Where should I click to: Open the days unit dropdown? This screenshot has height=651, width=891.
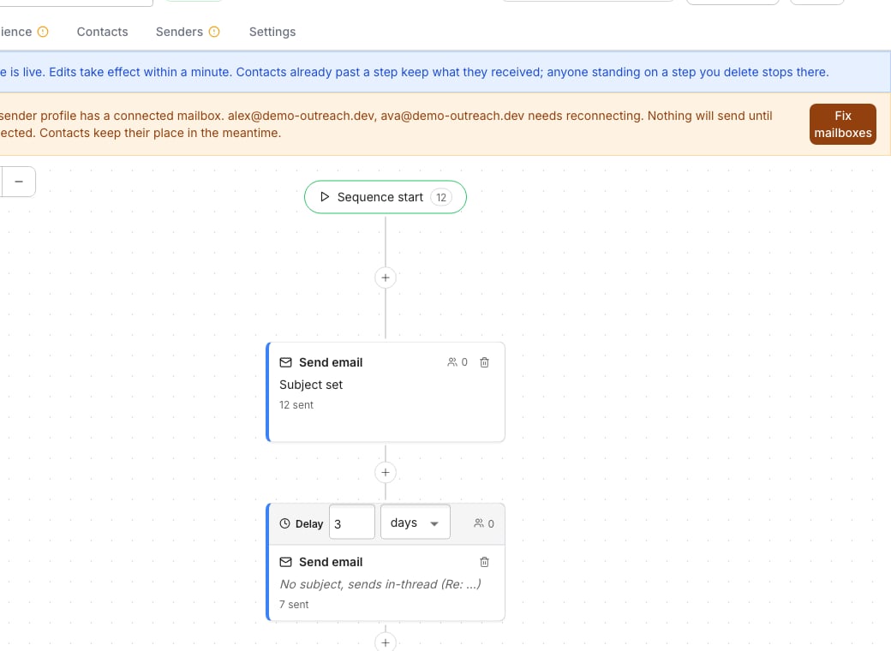pyautogui.click(x=416, y=522)
